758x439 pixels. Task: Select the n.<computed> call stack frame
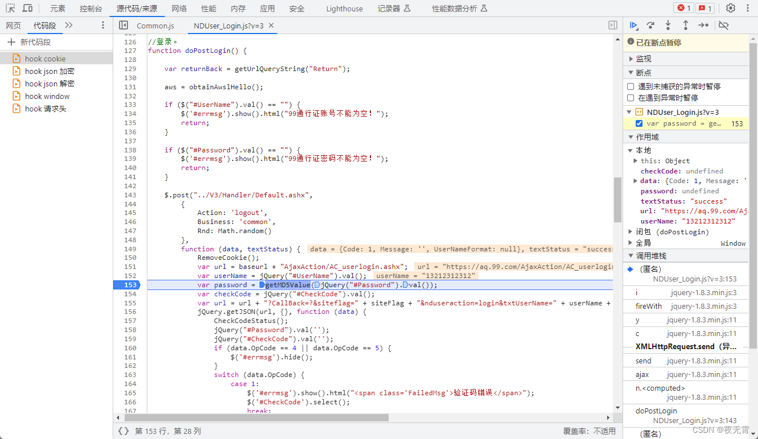click(x=686, y=392)
